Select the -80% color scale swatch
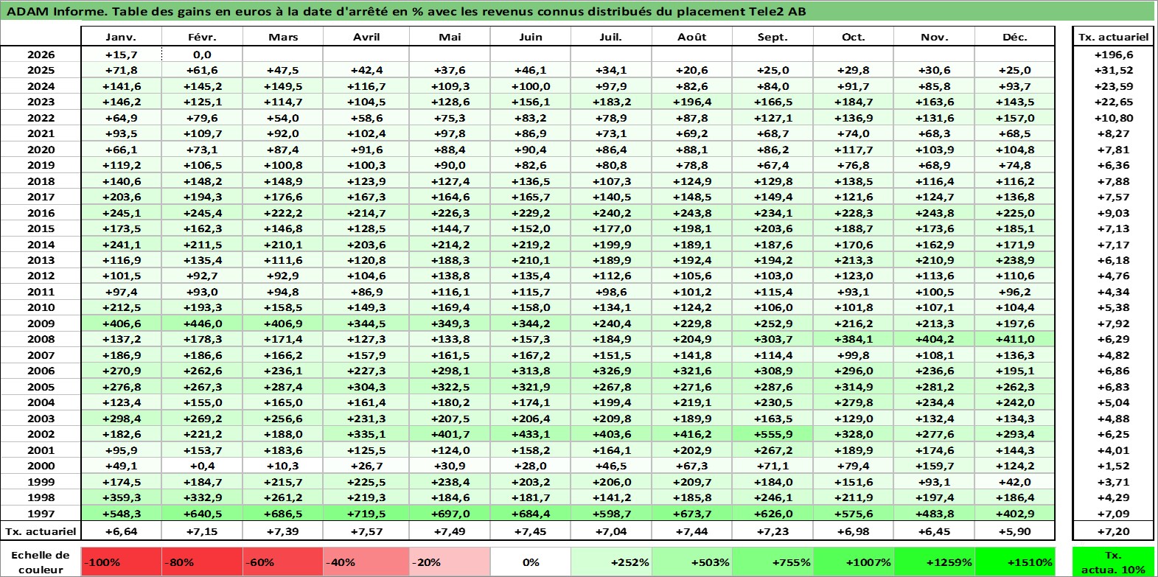This screenshot has width=1158, height=577. click(202, 562)
